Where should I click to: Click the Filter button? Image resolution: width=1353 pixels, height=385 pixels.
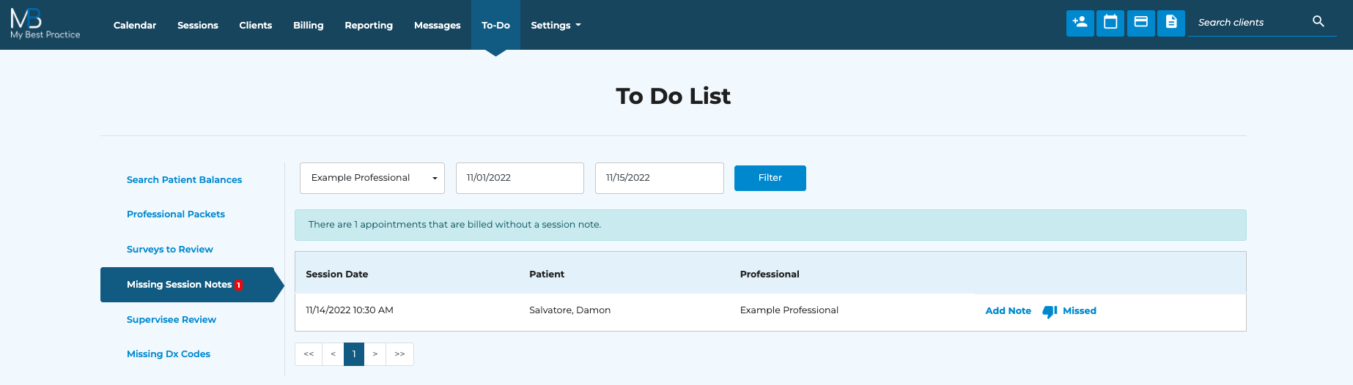coord(770,178)
